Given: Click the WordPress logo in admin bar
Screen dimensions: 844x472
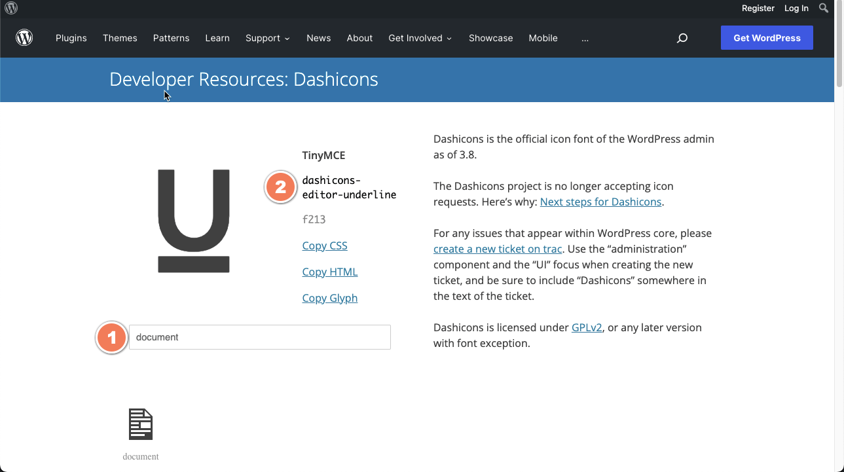Looking at the screenshot, I should coord(11,9).
